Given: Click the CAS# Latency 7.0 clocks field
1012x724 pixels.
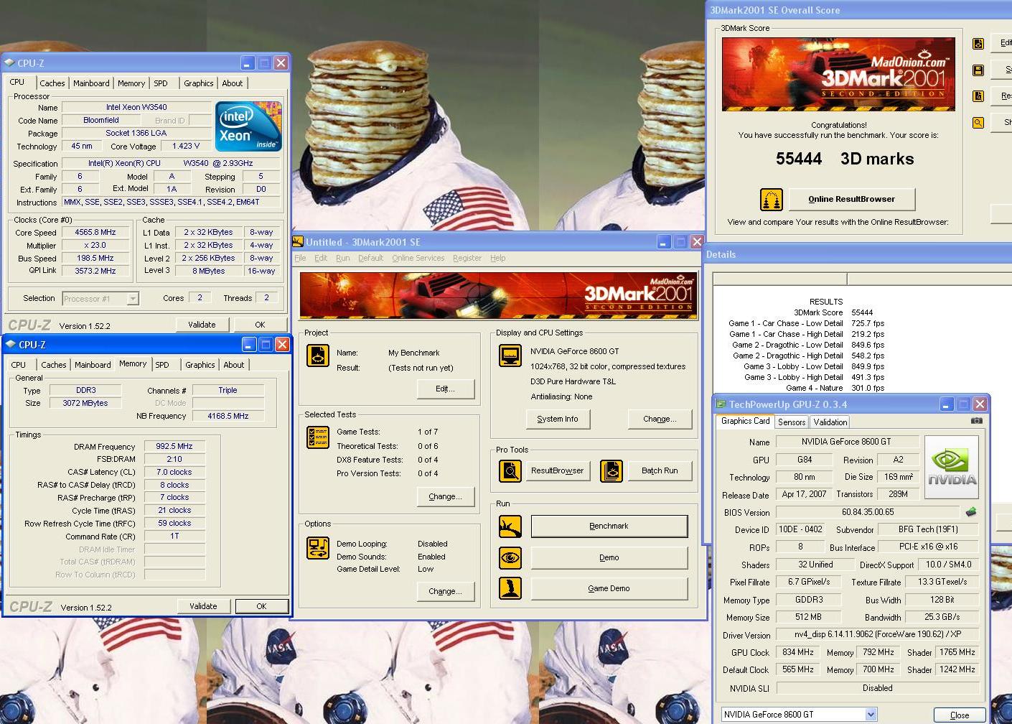Looking at the screenshot, I should point(174,472).
